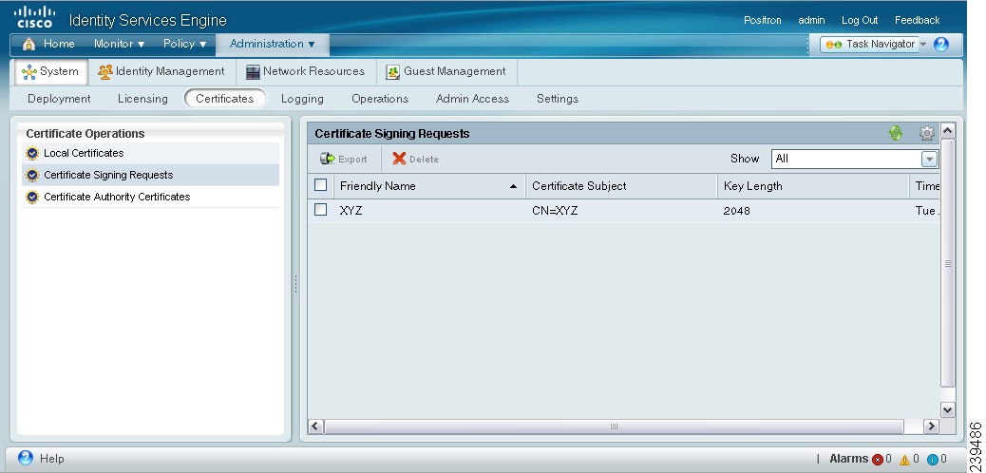Expand the Monitor menu
The image size is (986, 473).
click(120, 44)
